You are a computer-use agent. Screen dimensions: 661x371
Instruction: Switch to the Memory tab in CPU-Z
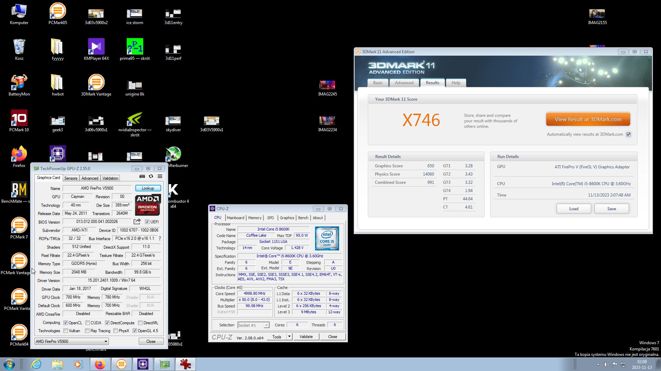pos(255,218)
